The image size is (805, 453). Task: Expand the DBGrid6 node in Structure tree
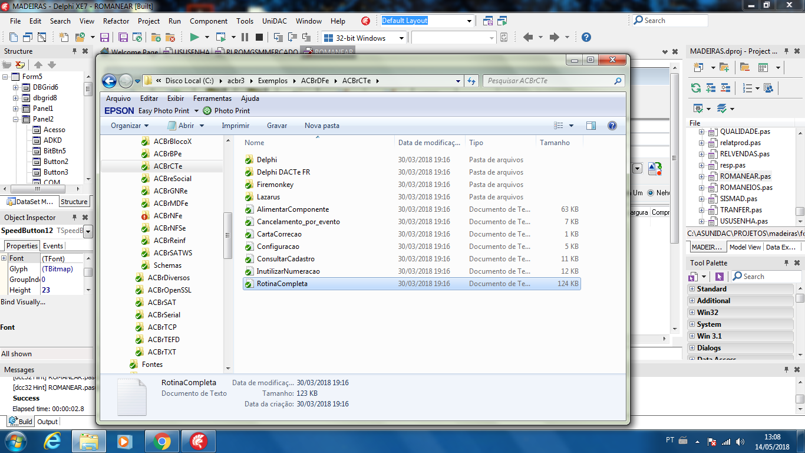tap(16, 87)
